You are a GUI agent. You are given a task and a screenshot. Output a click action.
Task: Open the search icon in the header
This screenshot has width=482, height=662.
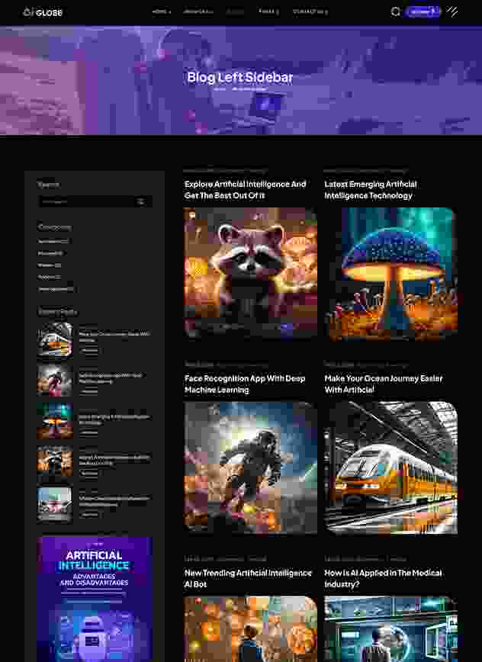coord(395,11)
